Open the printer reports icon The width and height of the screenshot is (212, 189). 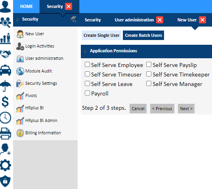(x=6, y=134)
